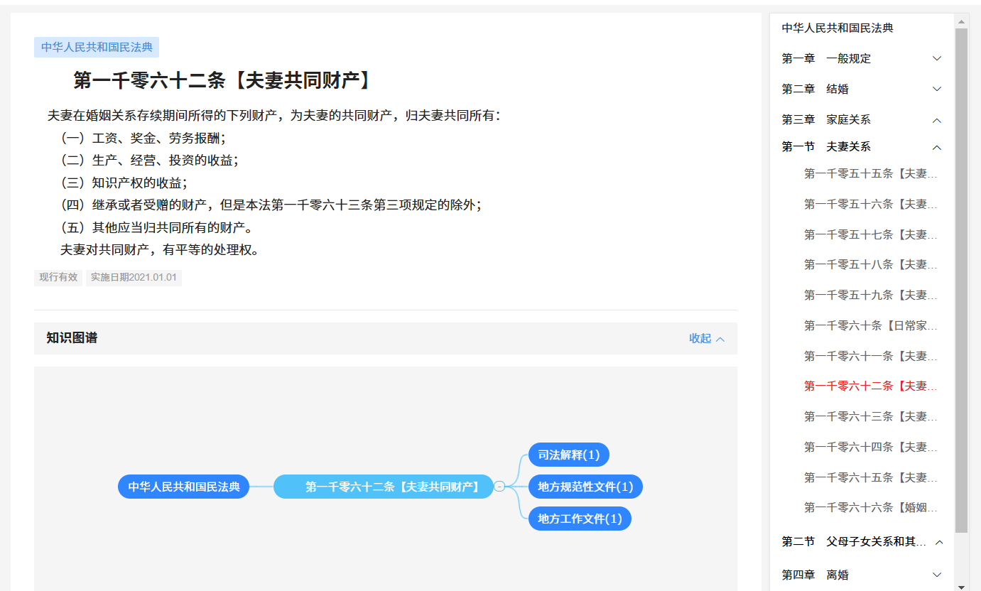Expand 第一章 一般规定 chevron
Image resolution: width=981 pixels, height=591 pixels.
tap(936, 59)
